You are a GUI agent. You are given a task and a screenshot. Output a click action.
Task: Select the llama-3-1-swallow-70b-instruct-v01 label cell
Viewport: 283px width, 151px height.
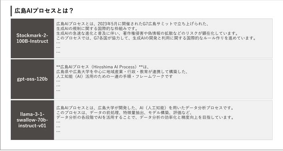32,120
